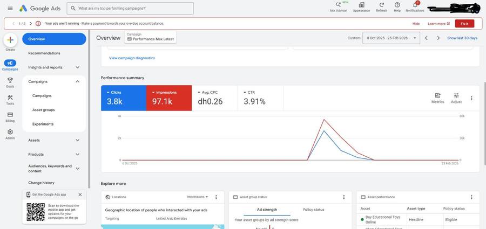Click the Policy status column header
The width and height of the screenshot is (486, 229).
454,209
